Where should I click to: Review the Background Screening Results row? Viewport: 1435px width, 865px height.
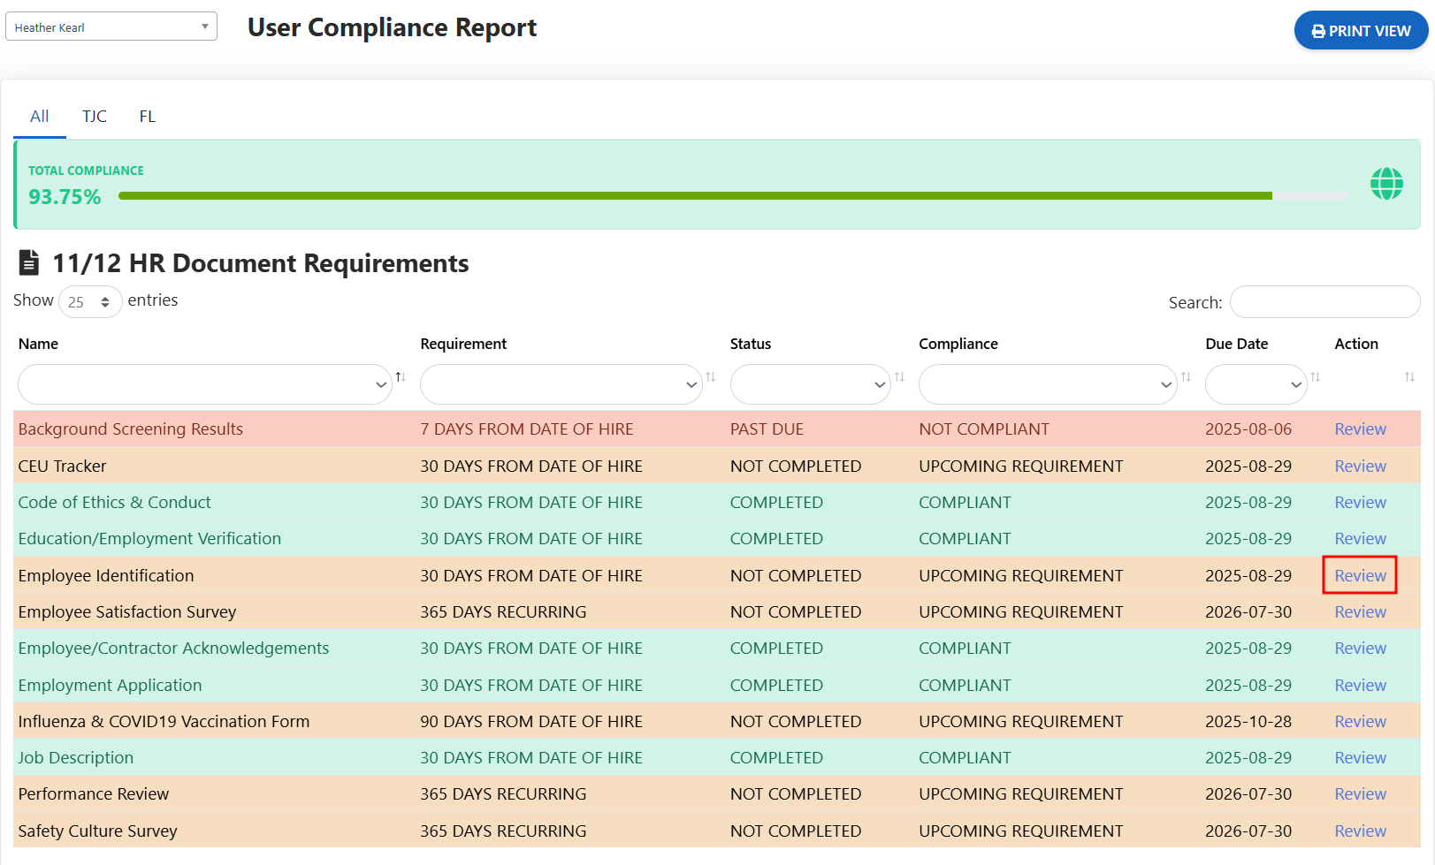[1360, 429]
